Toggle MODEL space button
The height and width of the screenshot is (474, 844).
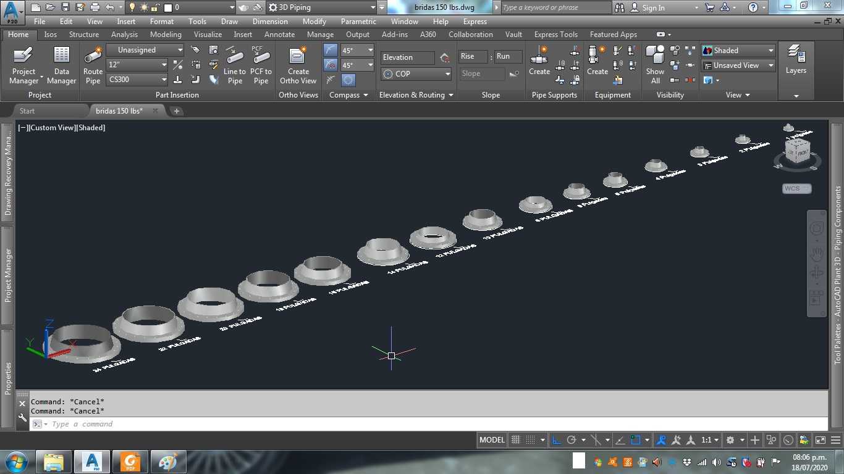click(x=492, y=440)
